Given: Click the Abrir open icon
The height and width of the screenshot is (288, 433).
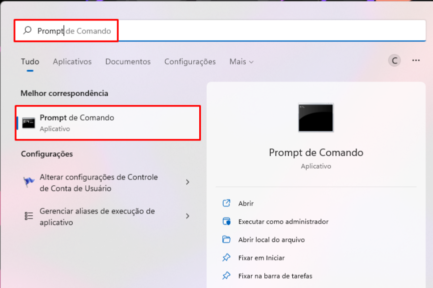Looking at the screenshot, I should tap(226, 203).
